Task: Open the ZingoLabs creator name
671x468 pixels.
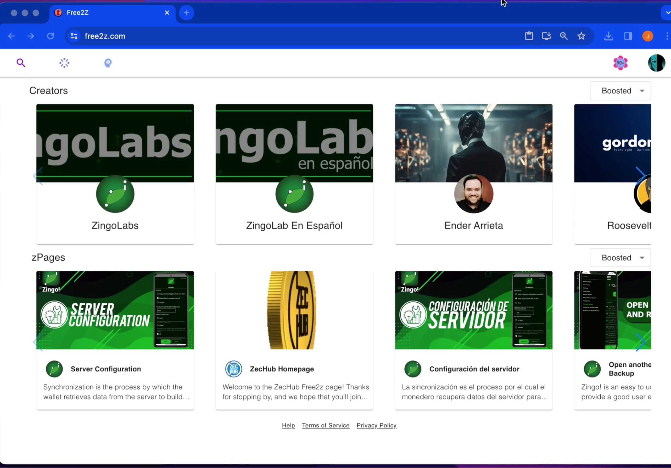Action: (x=115, y=225)
